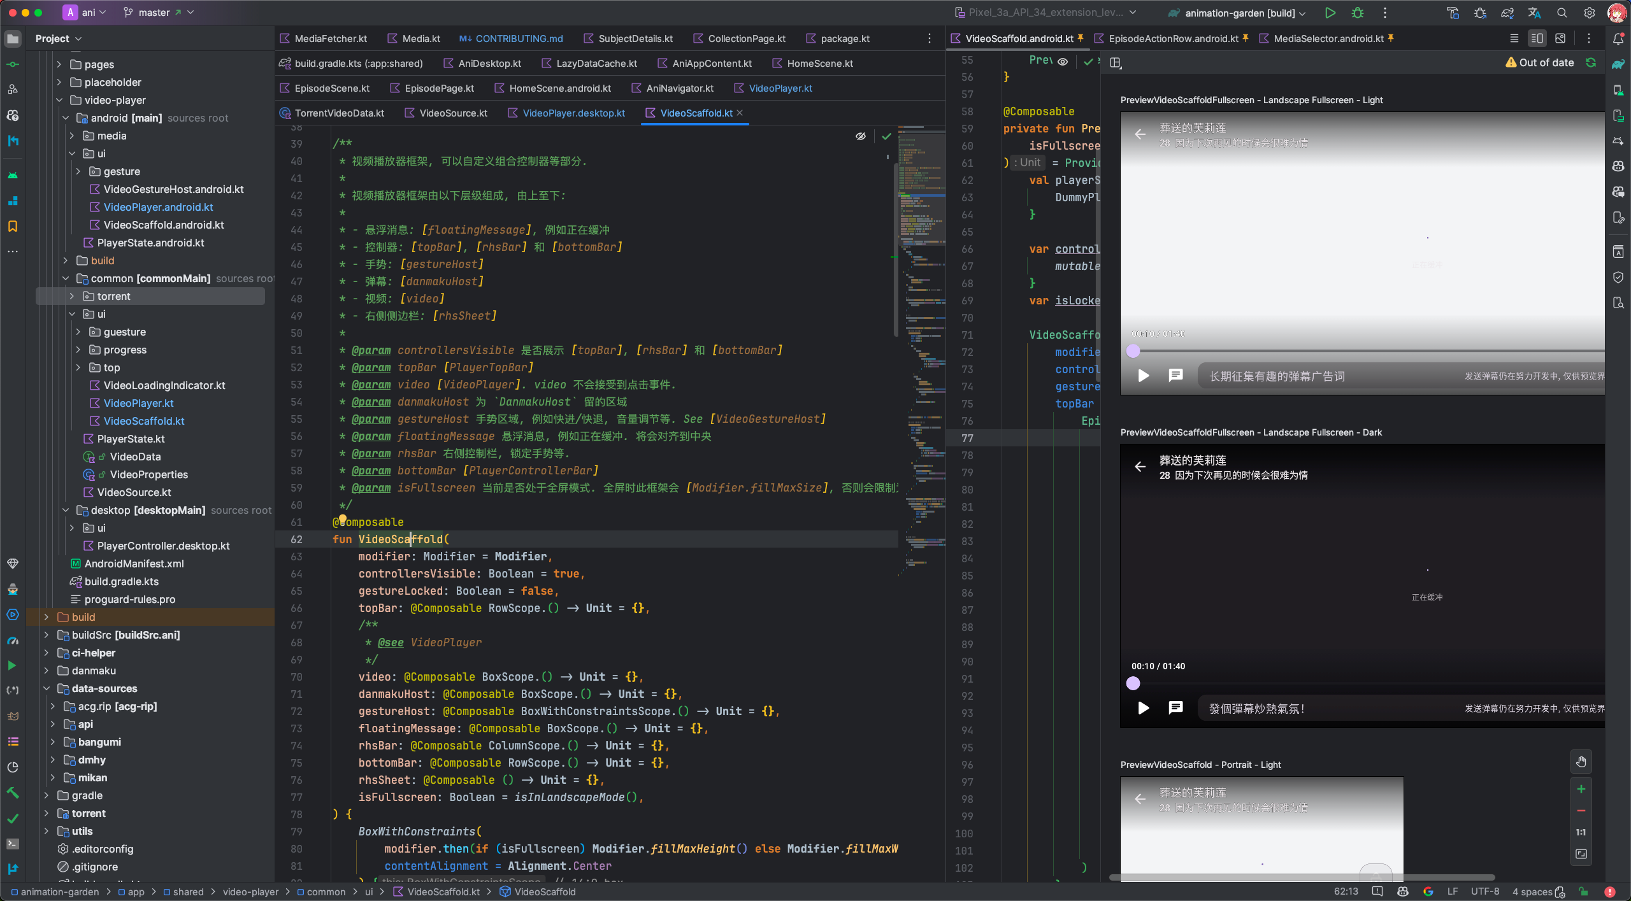Screen dimensions: 1631x901
Task: Switch to MediaFetcher.kt tab
Action: pyautogui.click(x=324, y=38)
